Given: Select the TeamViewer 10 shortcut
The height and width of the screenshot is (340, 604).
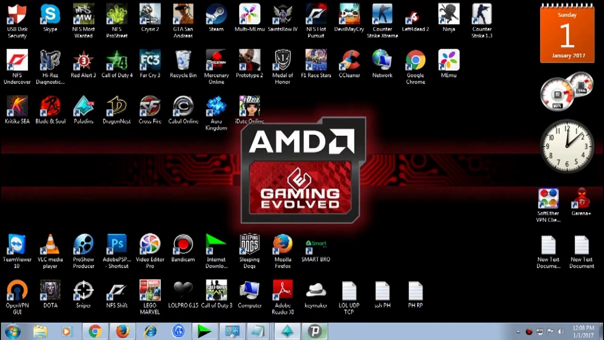Looking at the screenshot, I should coord(17,252).
